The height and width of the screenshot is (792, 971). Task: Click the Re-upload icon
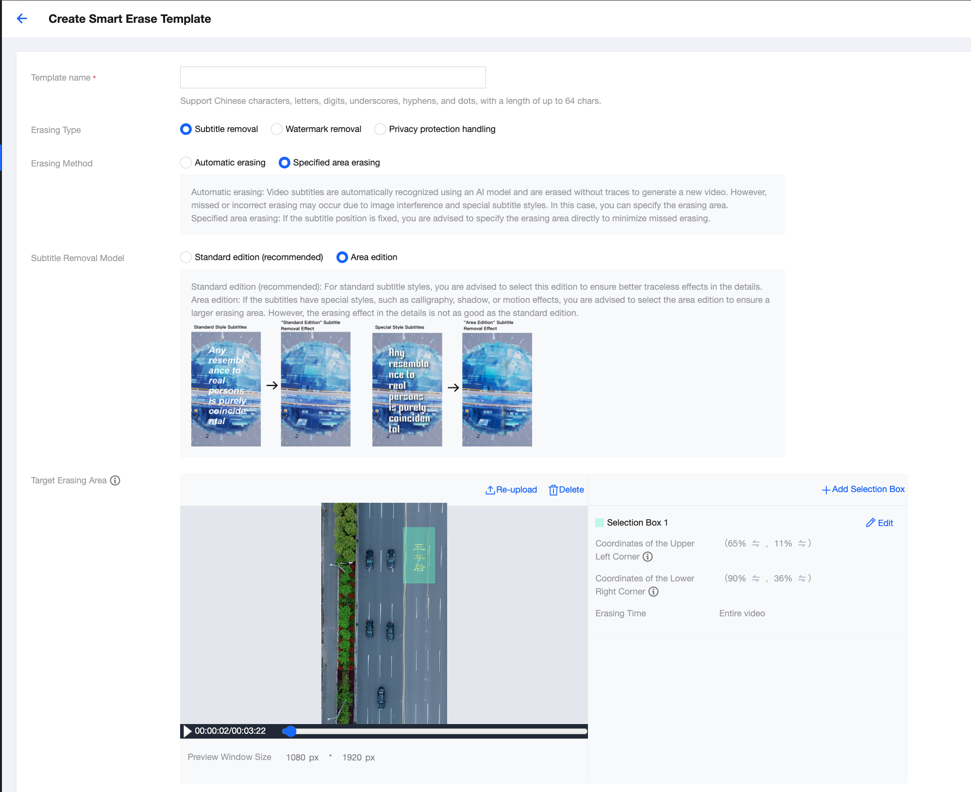click(x=490, y=490)
